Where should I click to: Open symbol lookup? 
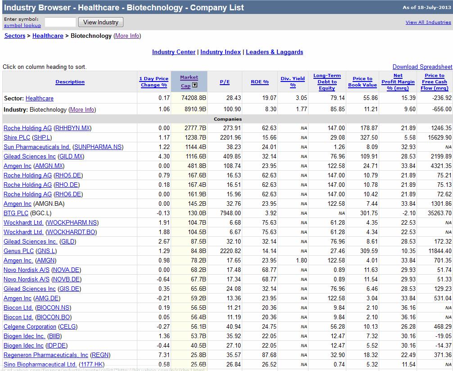click(22, 25)
